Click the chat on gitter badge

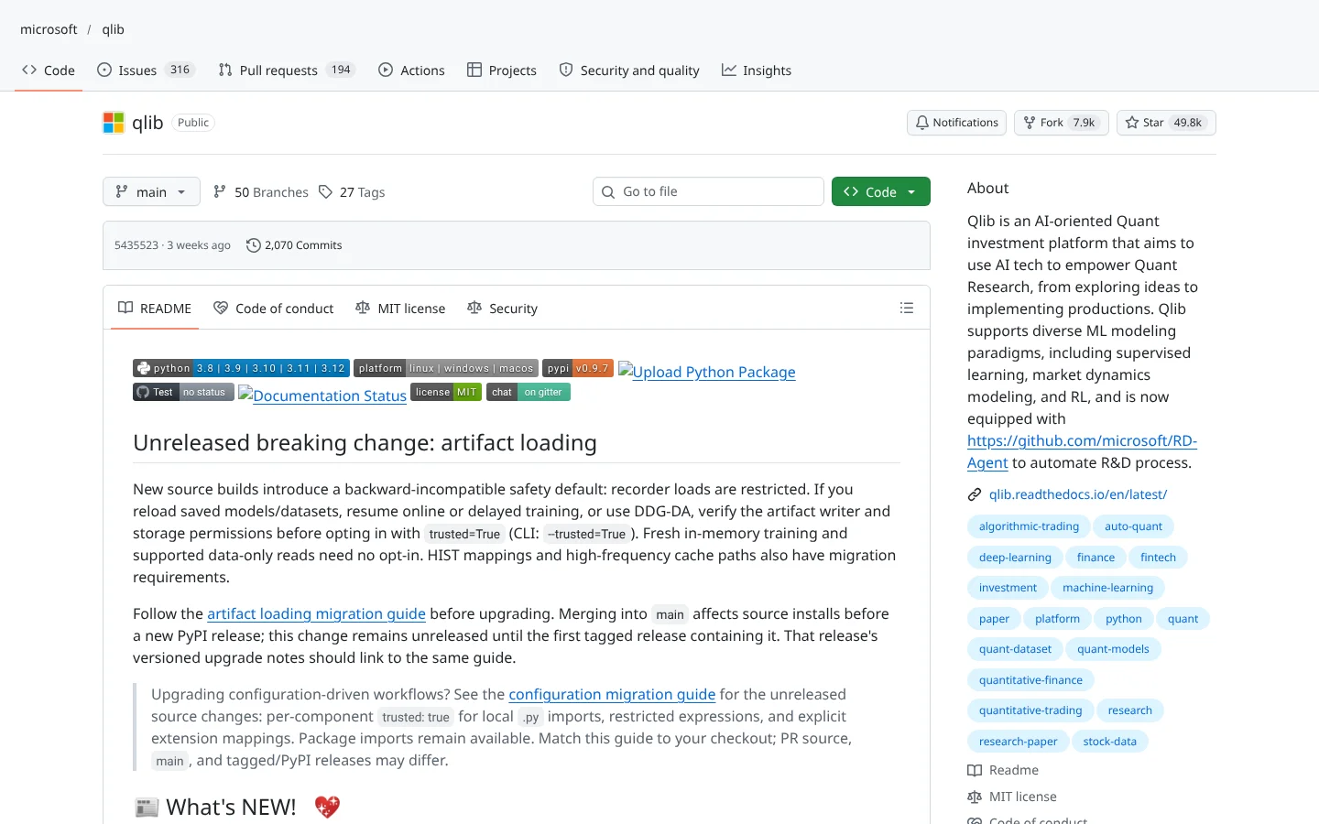[529, 392]
